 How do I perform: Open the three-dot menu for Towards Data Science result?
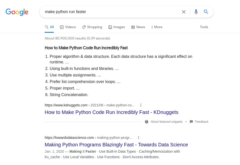[x=139, y=138]
